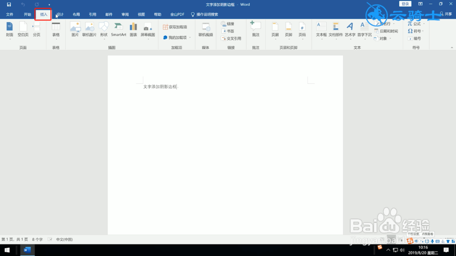Open the Customize Quick Access Toolbar arrow
Image resolution: width=456 pixels, height=256 pixels.
click(49, 5)
